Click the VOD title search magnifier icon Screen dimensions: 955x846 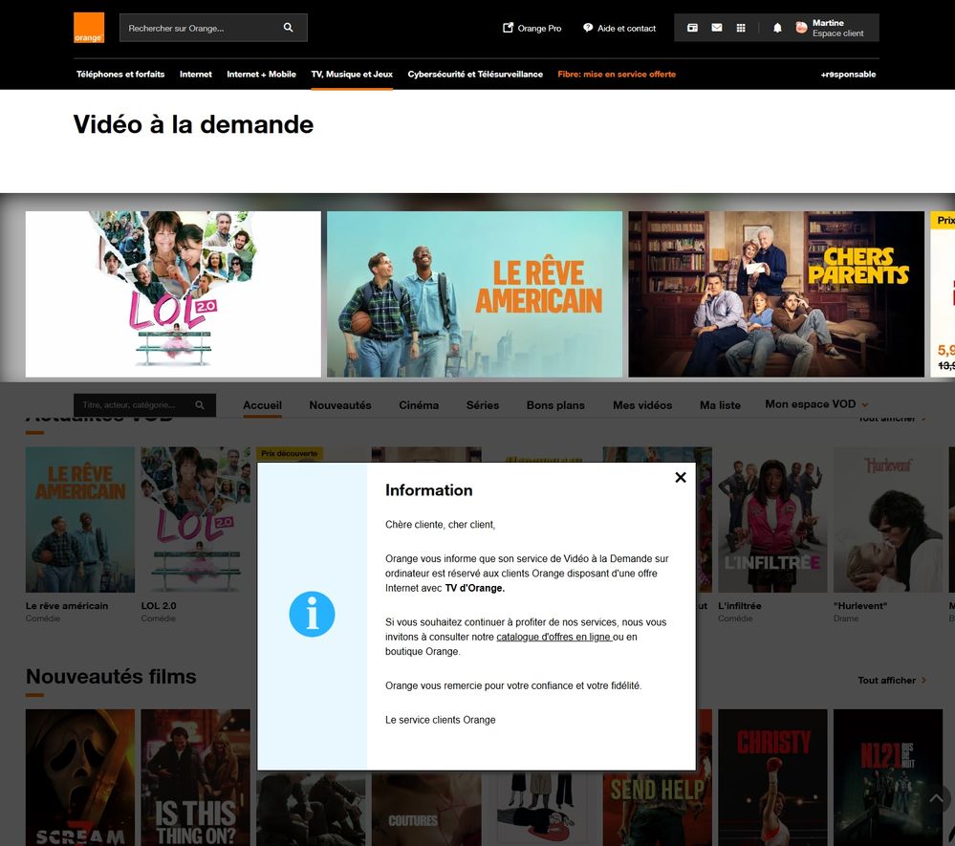click(x=200, y=405)
